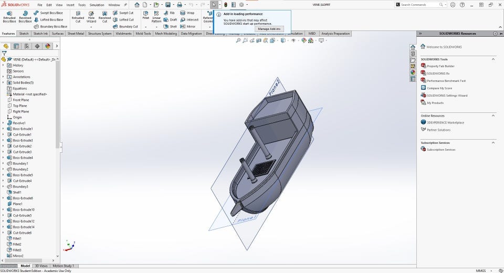
Task: Select the Rib tool
Action: (169, 13)
